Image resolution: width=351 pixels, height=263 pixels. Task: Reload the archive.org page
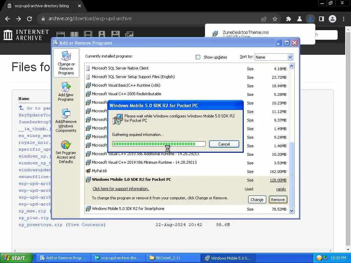tap(29, 19)
